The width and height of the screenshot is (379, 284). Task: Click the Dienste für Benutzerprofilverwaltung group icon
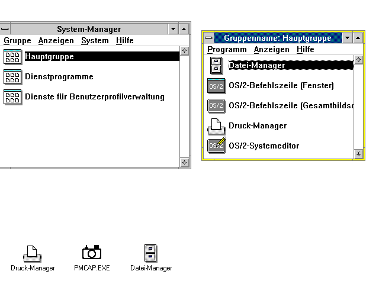click(x=12, y=97)
